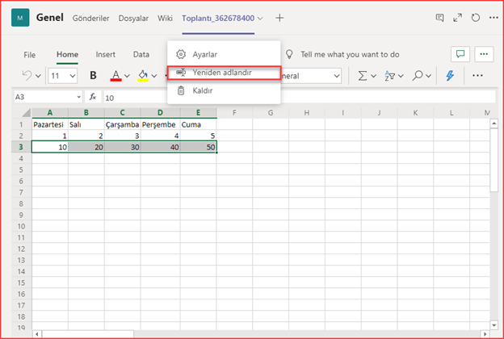Choose Yeniden adlandır from the menu
The width and height of the screenshot is (504, 339).
click(x=224, y=73)
